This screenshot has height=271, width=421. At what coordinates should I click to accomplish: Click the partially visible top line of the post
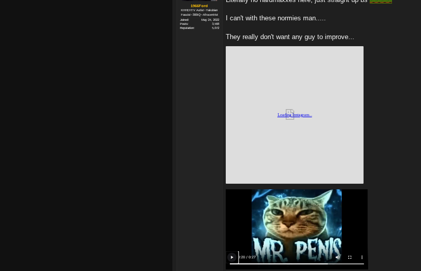click(296, 2)
